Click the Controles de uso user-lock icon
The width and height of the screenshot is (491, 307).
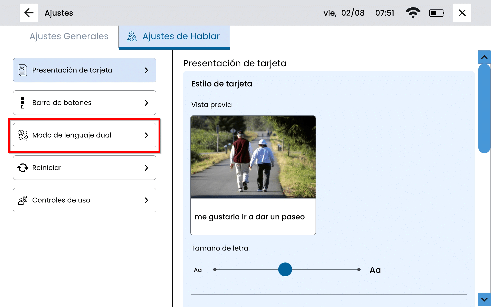[23, 200]
